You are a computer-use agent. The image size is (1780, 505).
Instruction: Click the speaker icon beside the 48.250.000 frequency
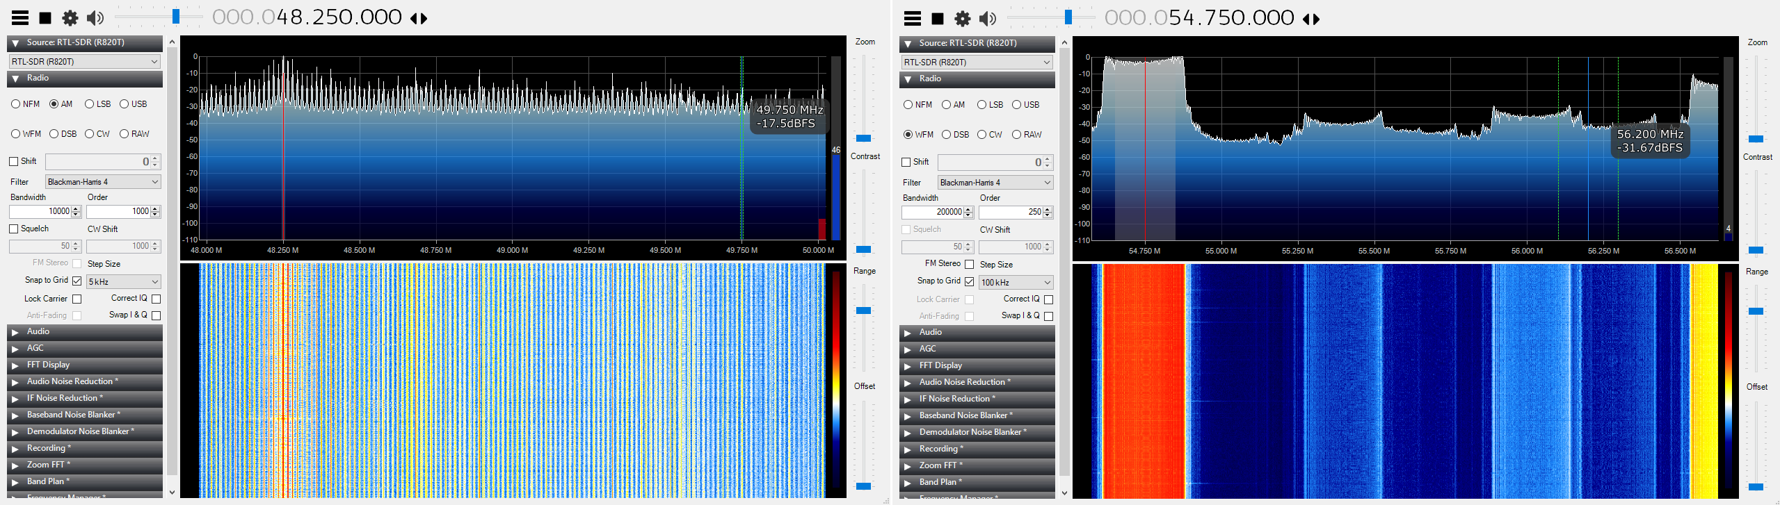[x=95, y=18]
